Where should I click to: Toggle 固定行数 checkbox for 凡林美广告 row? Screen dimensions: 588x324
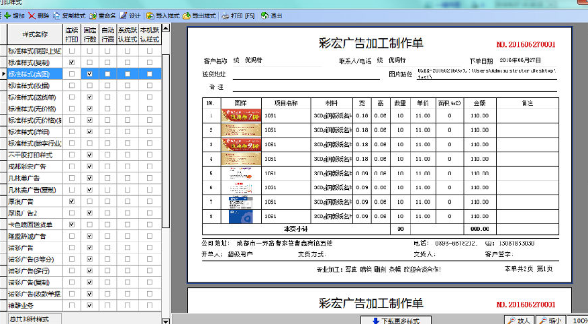pyautogui.click(x=90, y=178)
